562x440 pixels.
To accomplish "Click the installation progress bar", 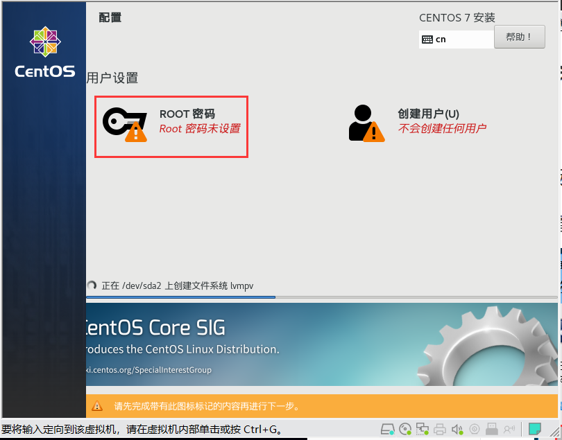I will (321, 297).
